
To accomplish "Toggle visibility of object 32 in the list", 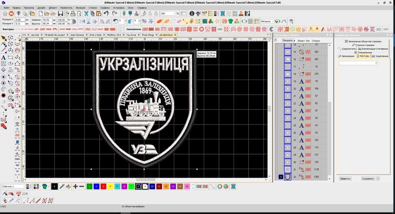I will [x=288, y=177].
